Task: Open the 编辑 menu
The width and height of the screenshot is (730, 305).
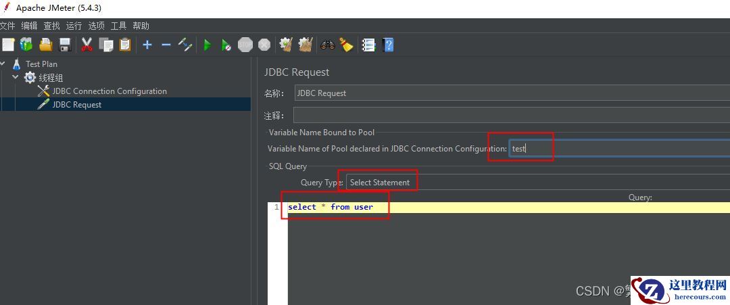Action: (x=29, y=26)
